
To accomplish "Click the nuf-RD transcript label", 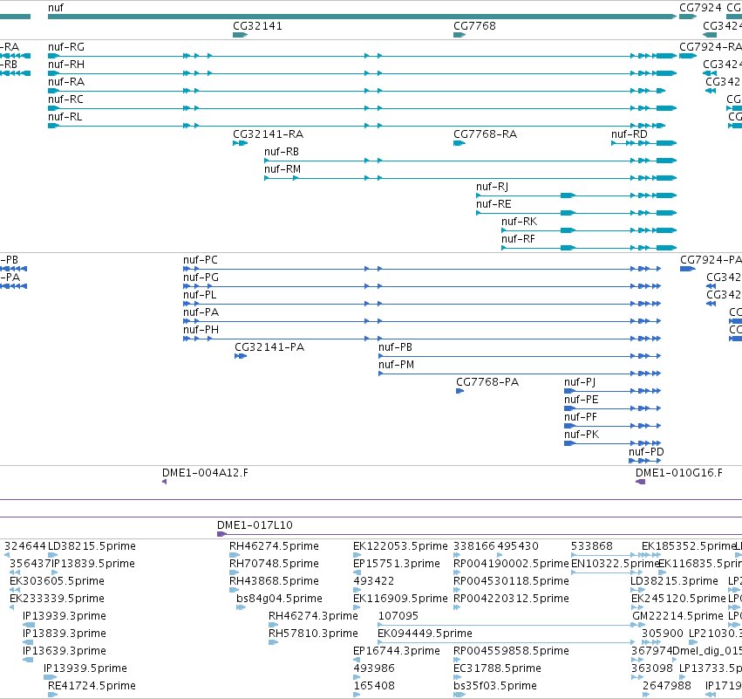I will tap(630, 134).
